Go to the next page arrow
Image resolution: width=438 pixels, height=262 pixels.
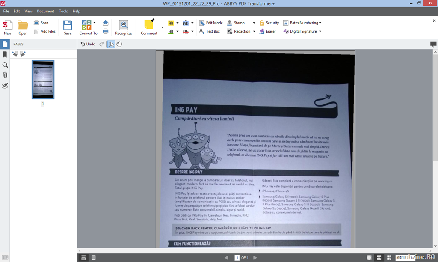coord(255,258)
